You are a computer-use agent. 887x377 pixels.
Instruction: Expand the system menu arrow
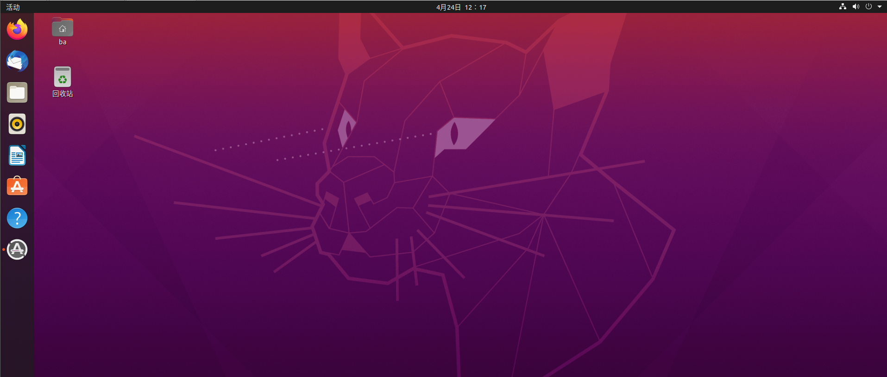[x=880, y=6]
